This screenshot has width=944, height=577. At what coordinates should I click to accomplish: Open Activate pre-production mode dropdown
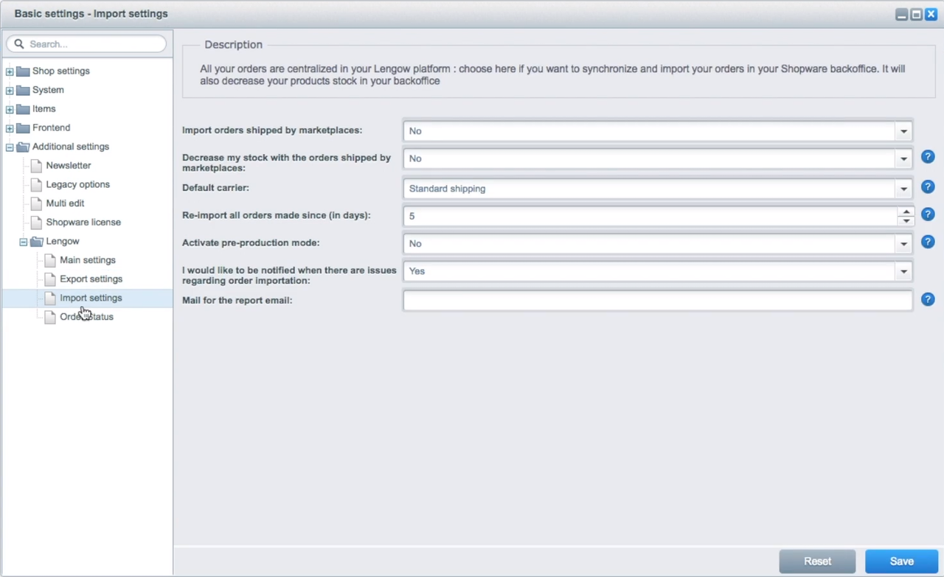click(903, 244)
